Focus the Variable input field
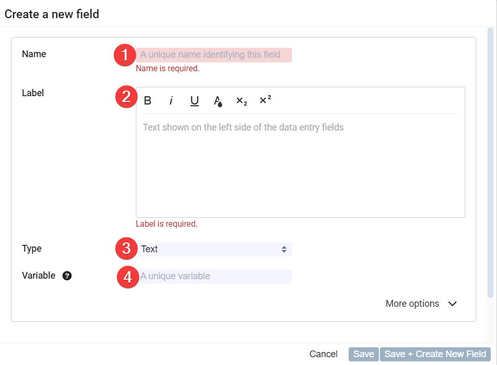 pyautogui.click(x=214, y=276)
